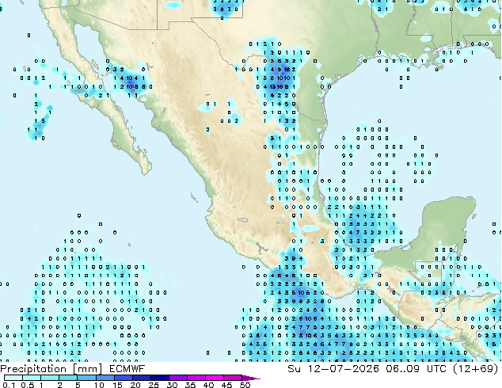Click the 'Precipitation [mm]' title text

coord(51,369)
